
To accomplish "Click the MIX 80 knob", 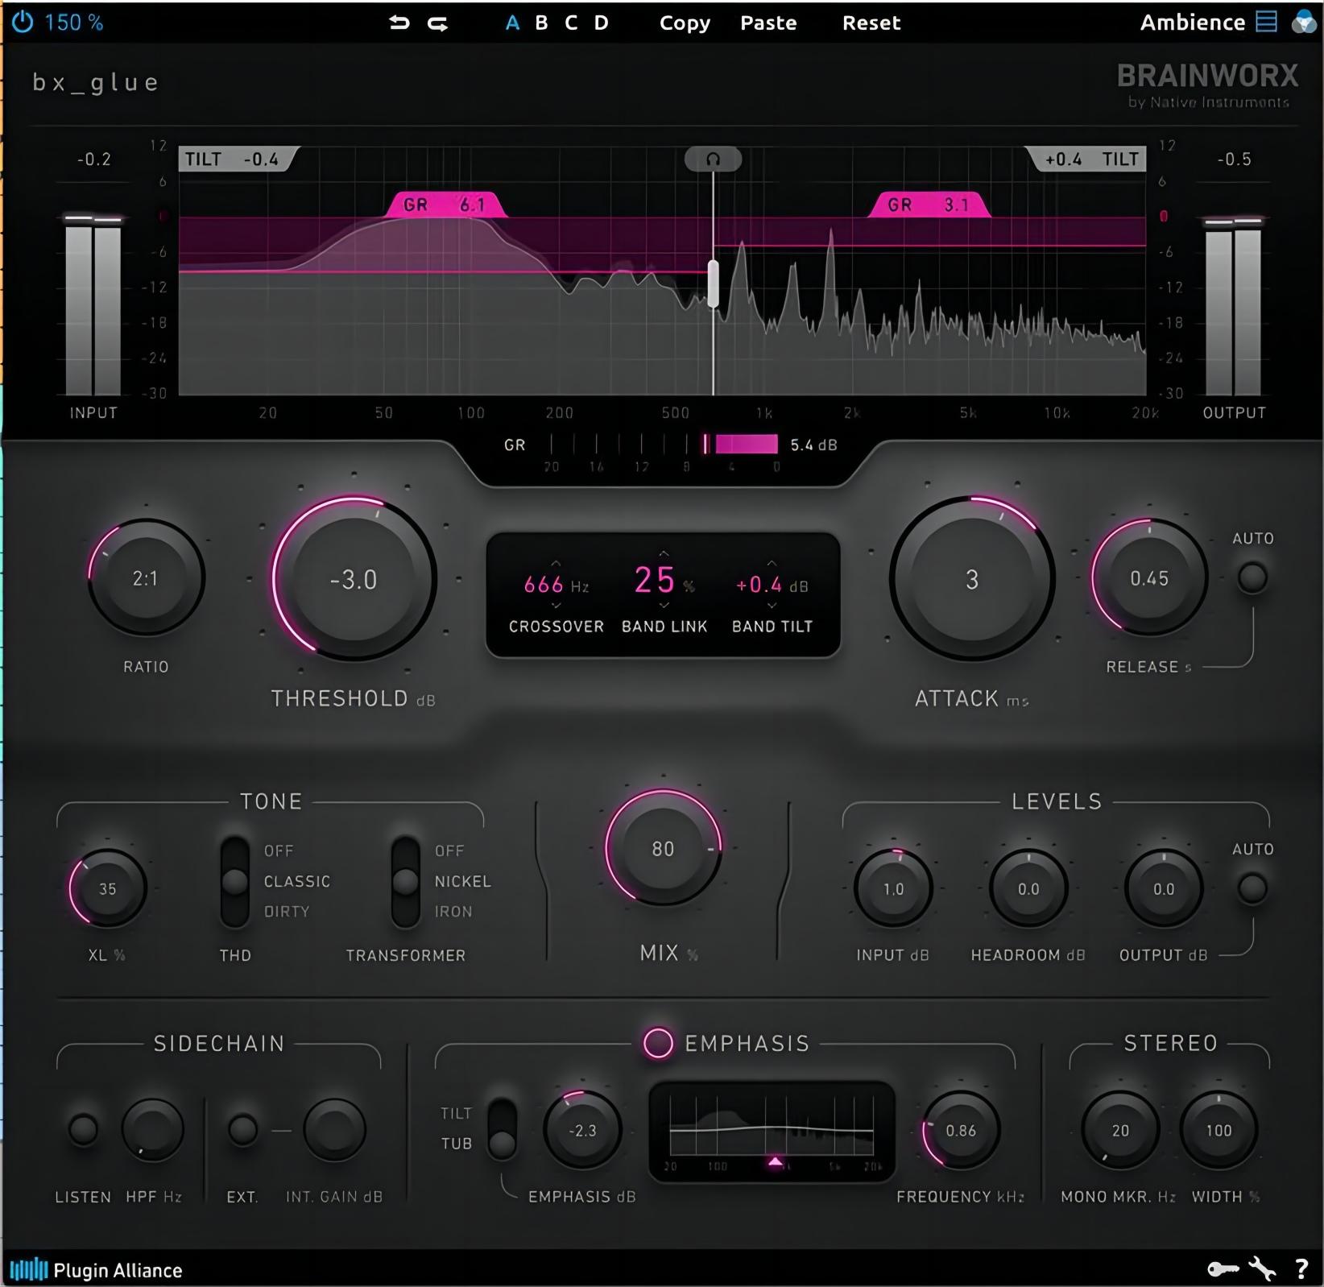I will click(663, 848).
